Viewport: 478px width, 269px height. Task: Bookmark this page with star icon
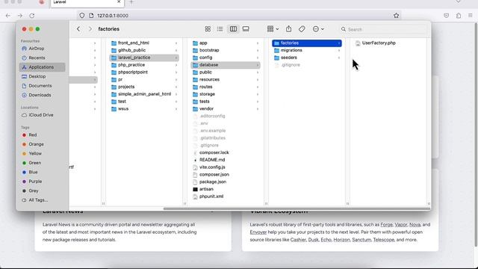pos(396,16)
